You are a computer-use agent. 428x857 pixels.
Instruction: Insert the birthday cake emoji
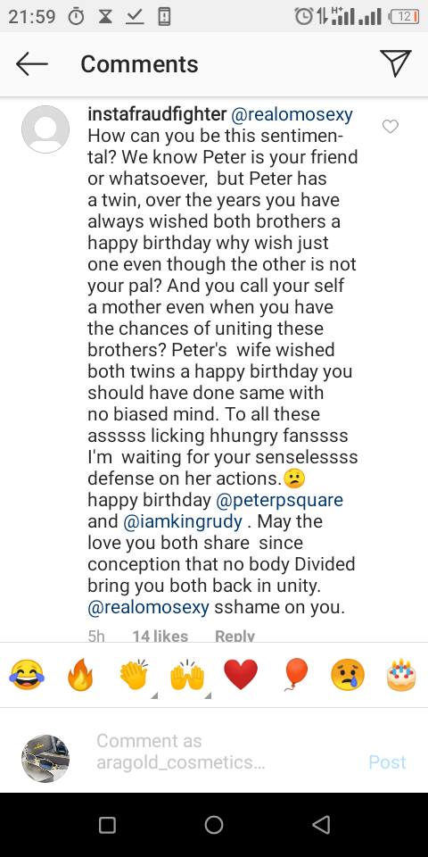click(401, 675)
